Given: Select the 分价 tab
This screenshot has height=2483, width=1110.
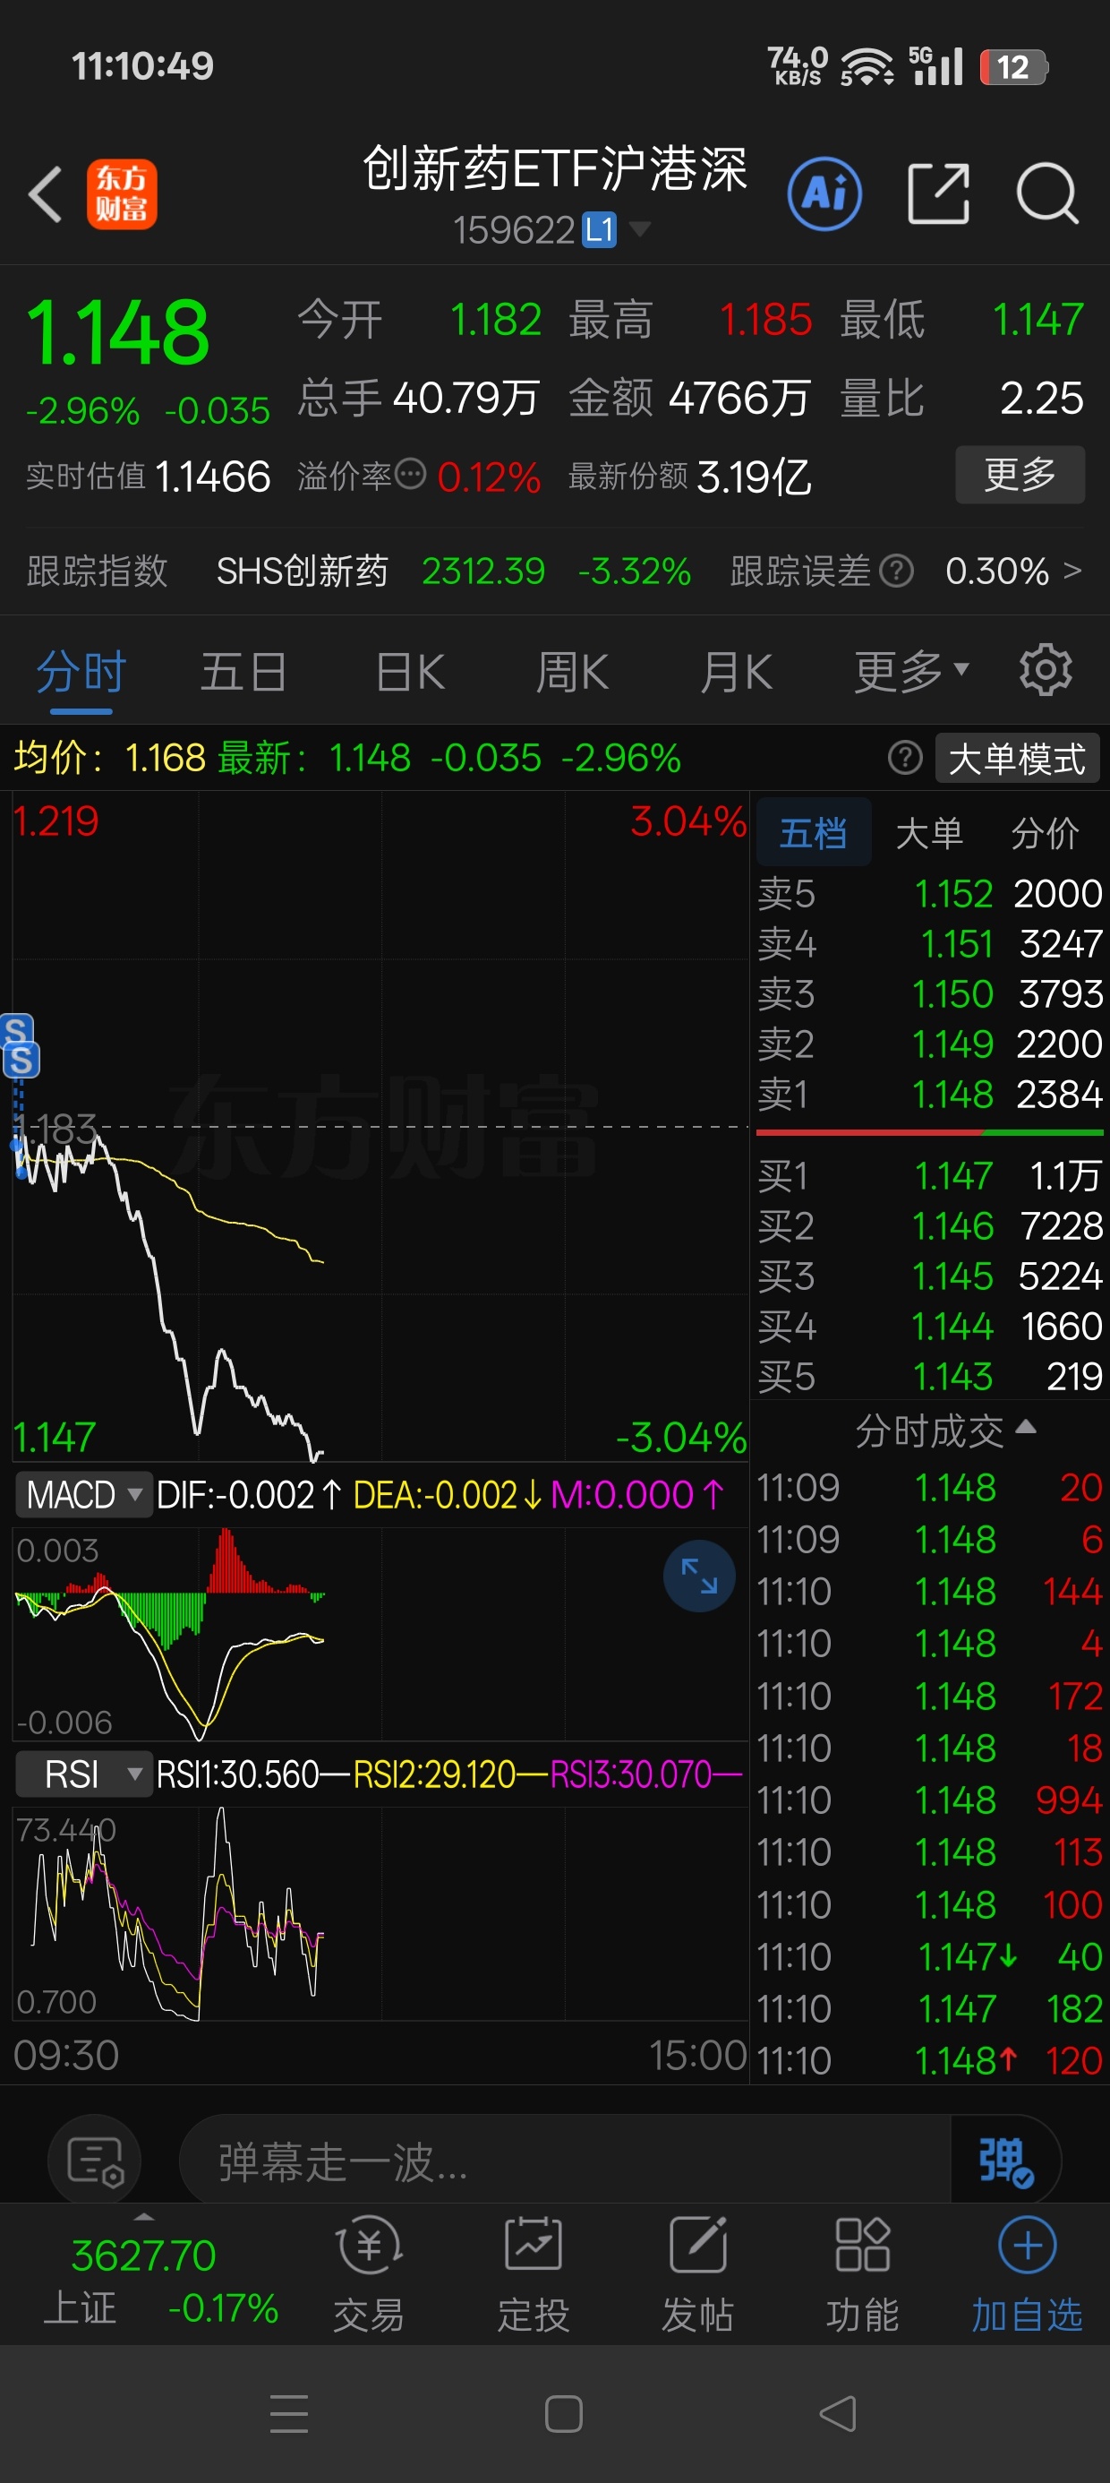Looking at the screenshot, I should (x=1046, y=833).
